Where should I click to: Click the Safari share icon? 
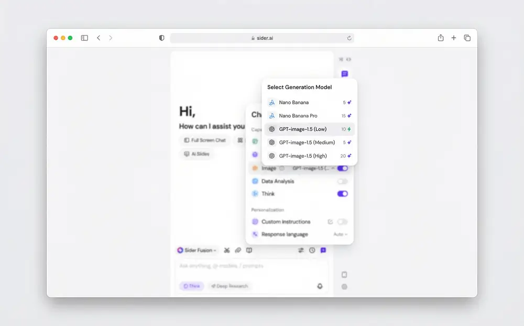coord(441,38)
